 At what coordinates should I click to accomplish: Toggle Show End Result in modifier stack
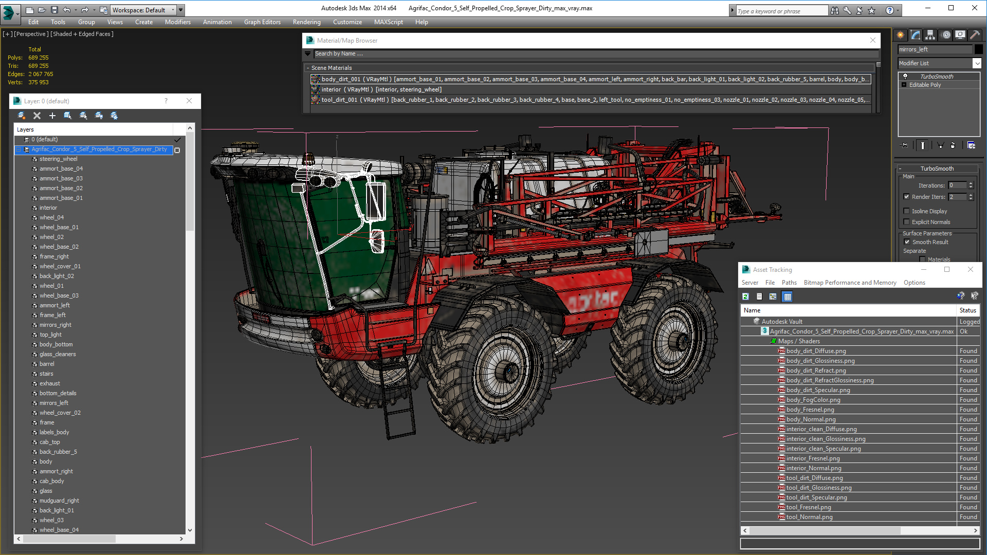click(923, 145)
